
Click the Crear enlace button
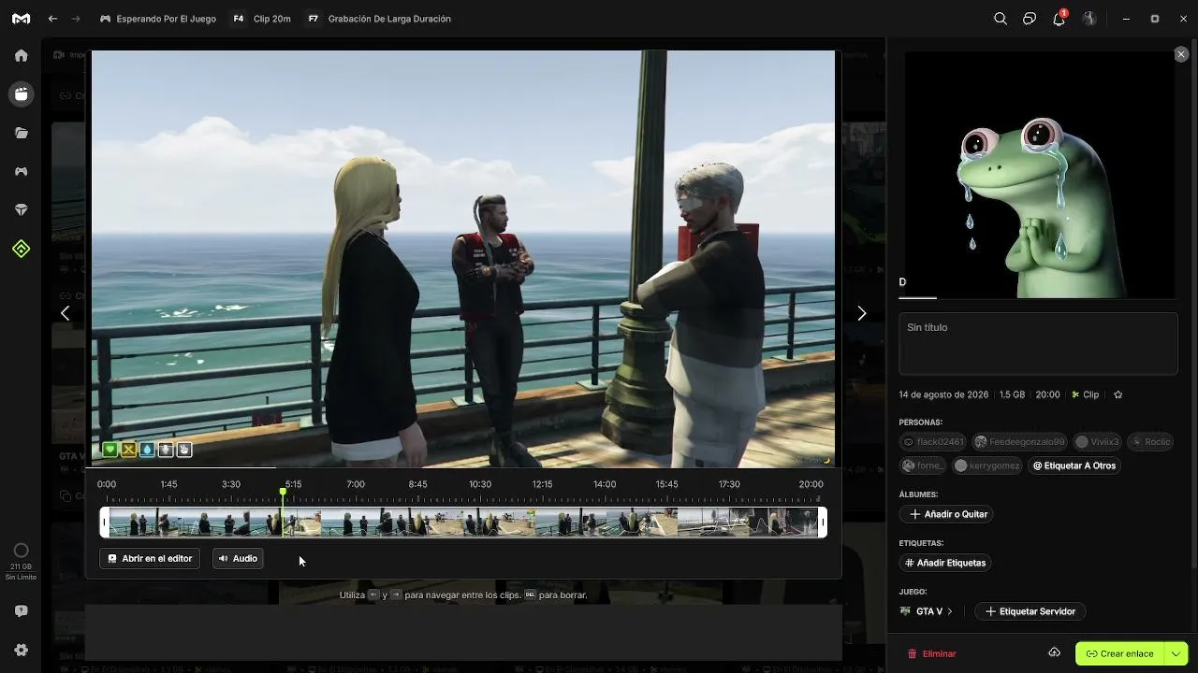point(1119,653)
